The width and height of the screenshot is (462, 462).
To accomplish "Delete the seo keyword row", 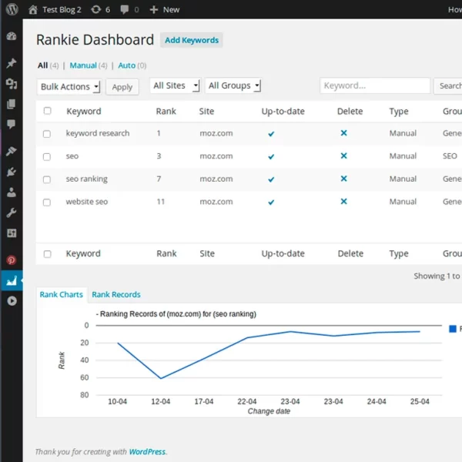I will click(x=343, y=156).
